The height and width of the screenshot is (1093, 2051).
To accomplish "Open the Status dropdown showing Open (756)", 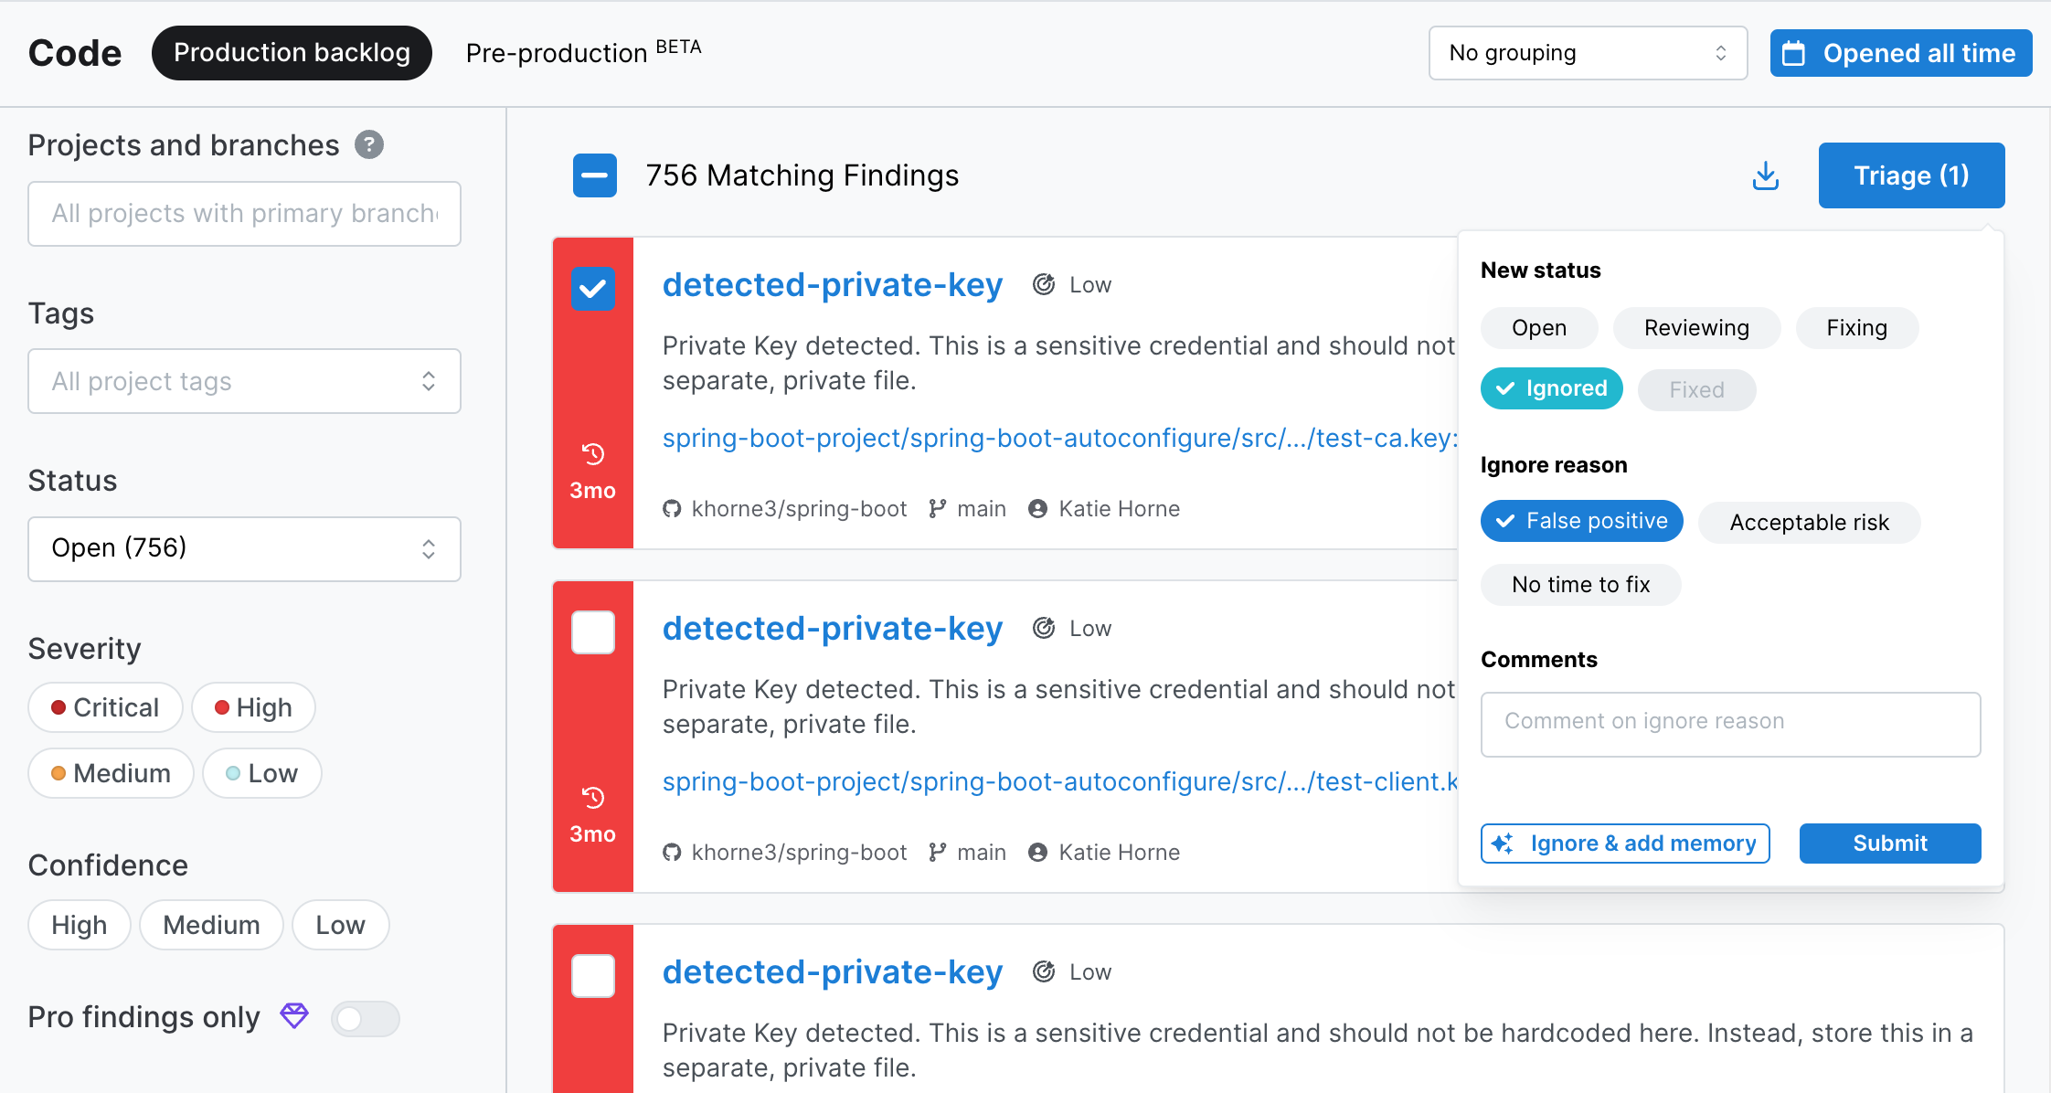I will click(243, 548).
